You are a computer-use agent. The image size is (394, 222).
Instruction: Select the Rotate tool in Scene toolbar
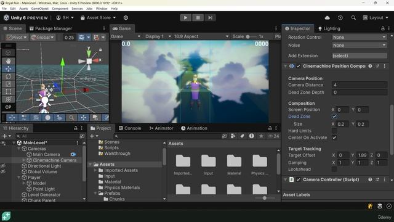tap(8, 76)
